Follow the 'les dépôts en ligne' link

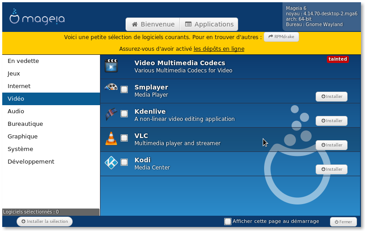219,49
